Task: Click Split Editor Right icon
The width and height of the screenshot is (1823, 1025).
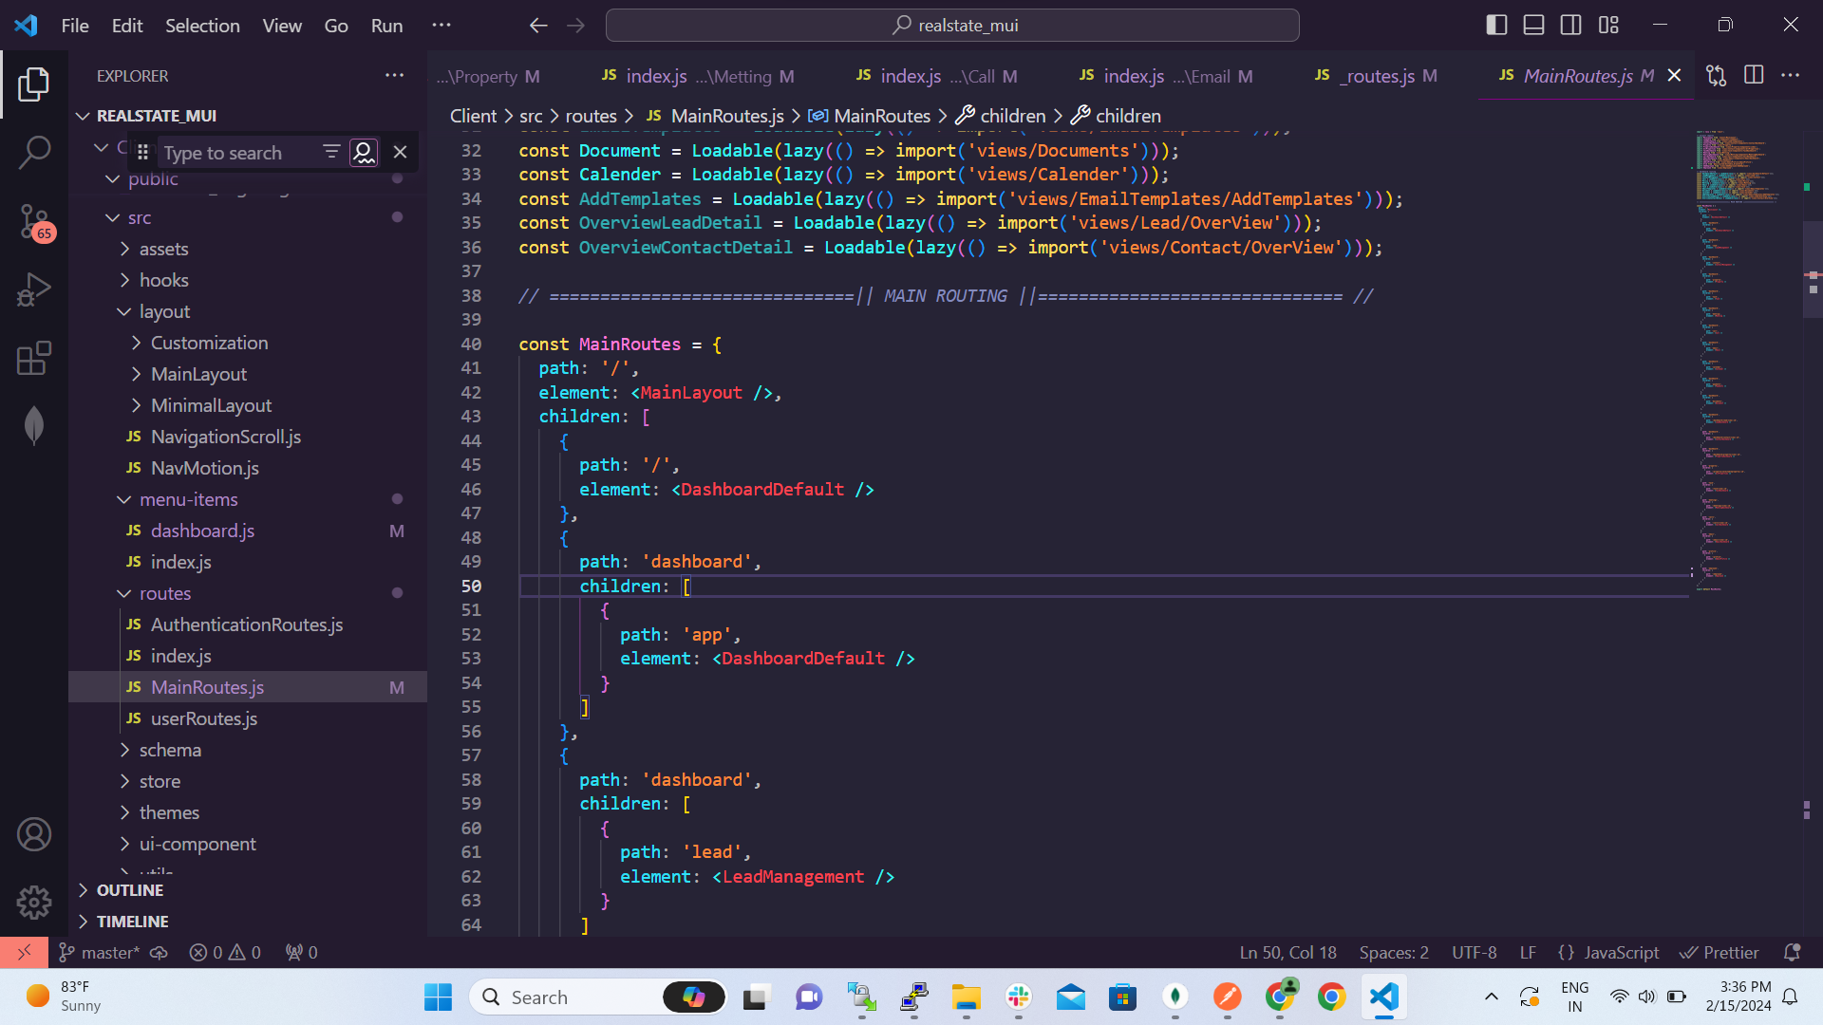Action: pyautogui.click(x=1754, y=75)
